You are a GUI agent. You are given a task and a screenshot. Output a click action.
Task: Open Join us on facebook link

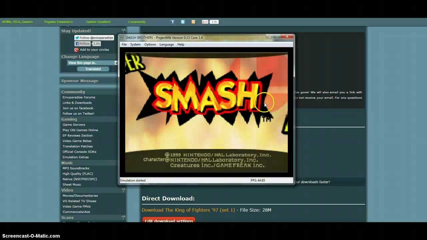78,108
